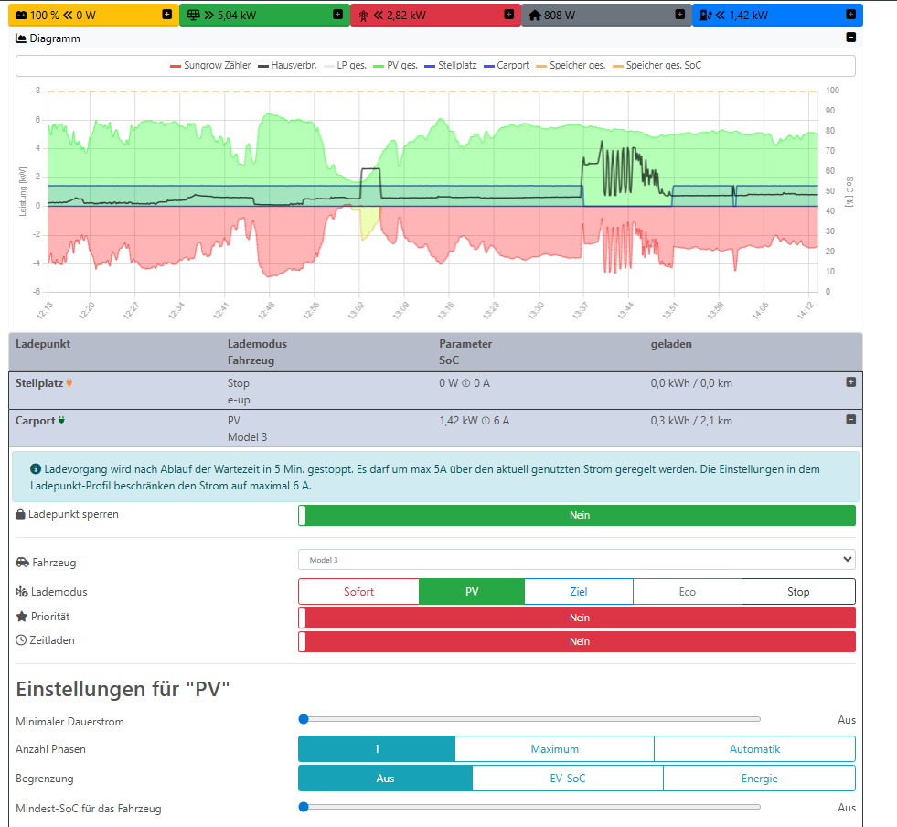Screen dimensions: 897x827
Task: Click the lock icon next to Ladepunkt sperren
Action: point(19,513)
